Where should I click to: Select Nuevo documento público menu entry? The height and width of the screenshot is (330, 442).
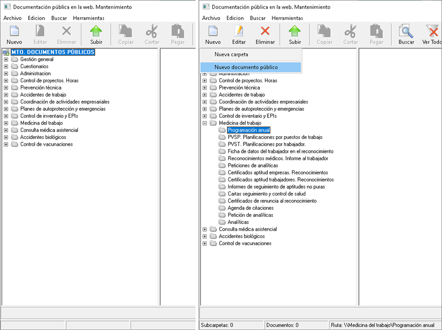tap(246, 67)
